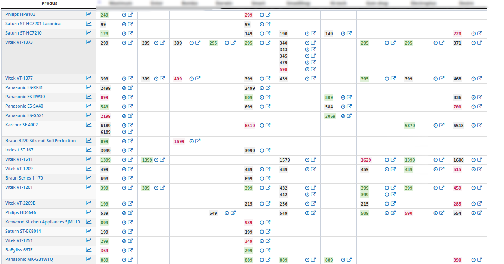Click the 285 price for Vitek VT-2269B
Viewport: 504px width, 264px height.
point(457,204)
